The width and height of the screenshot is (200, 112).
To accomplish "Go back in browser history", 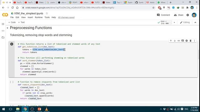I will tap(3, 7).
